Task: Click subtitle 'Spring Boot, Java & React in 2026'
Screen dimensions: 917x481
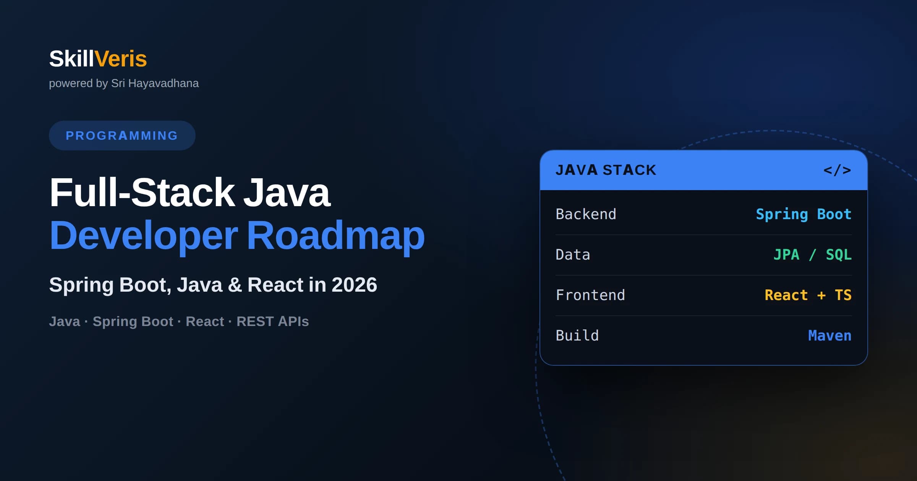Action: (213, 285)
